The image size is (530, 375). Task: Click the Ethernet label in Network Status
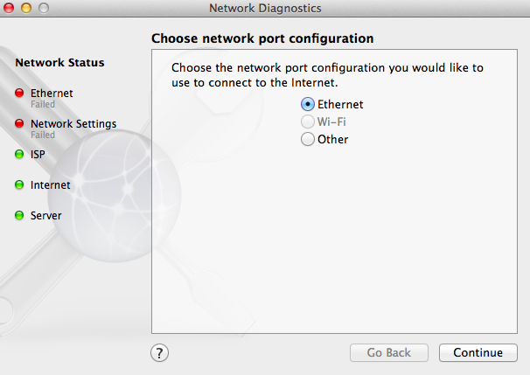click(x=52, y=93)
